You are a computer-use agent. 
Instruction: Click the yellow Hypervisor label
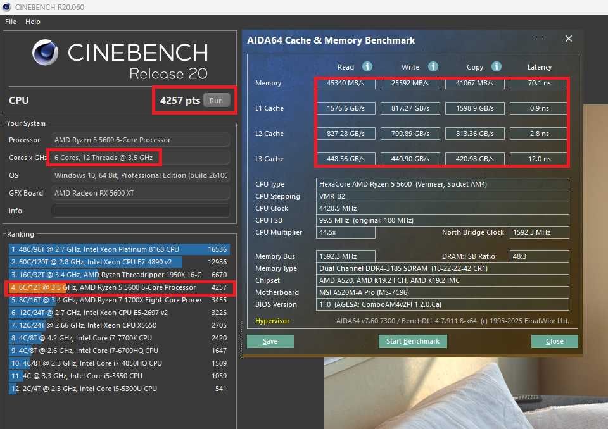click(x=272, y=321)
